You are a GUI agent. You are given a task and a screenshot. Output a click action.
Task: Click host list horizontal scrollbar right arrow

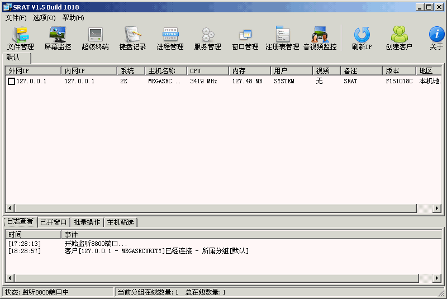(437, 208)
